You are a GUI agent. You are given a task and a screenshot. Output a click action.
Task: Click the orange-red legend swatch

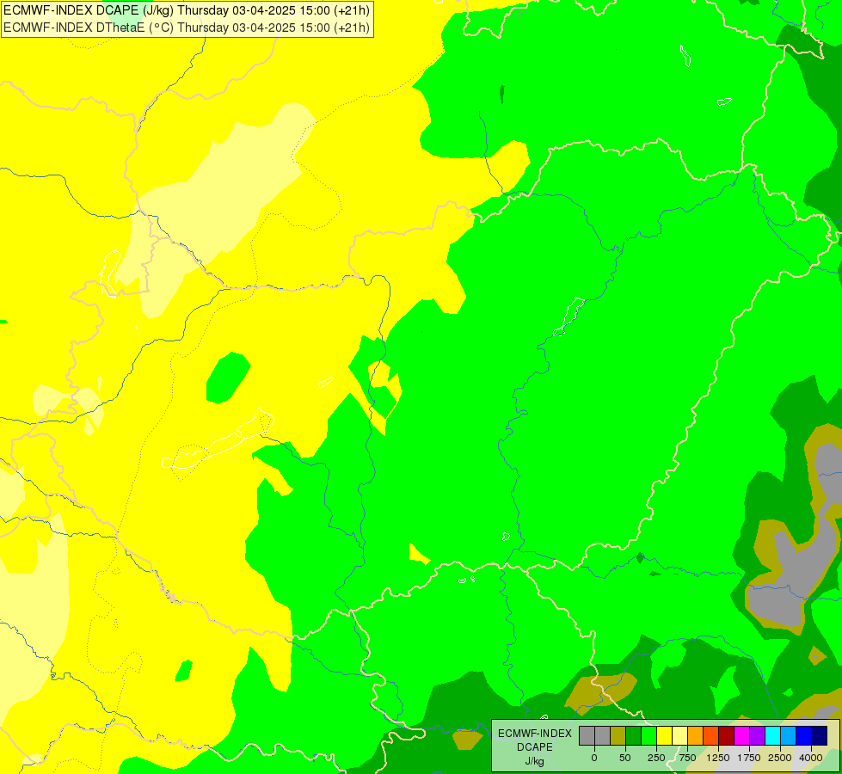pos(711,735)
